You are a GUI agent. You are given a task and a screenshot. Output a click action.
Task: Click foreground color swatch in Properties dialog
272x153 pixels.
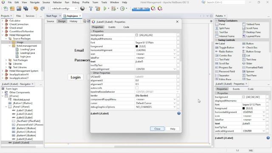point(137,46)
